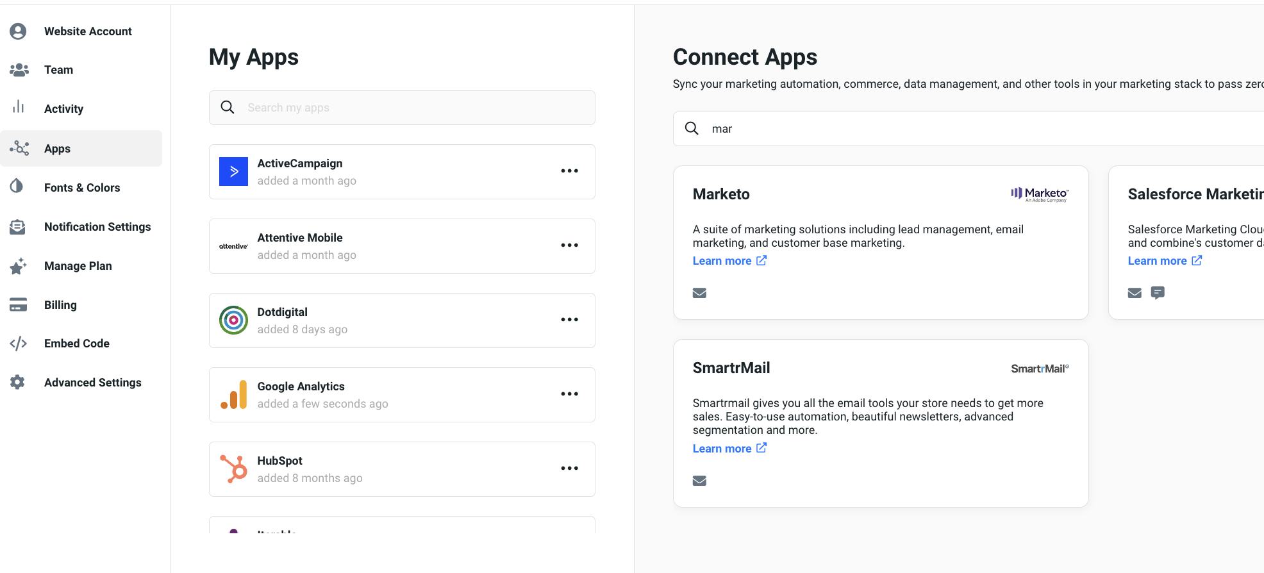Open the HubSpot three-dot options menu
Image resolution: width=1264 pixels, height=573 pixels.
[569, 469]
